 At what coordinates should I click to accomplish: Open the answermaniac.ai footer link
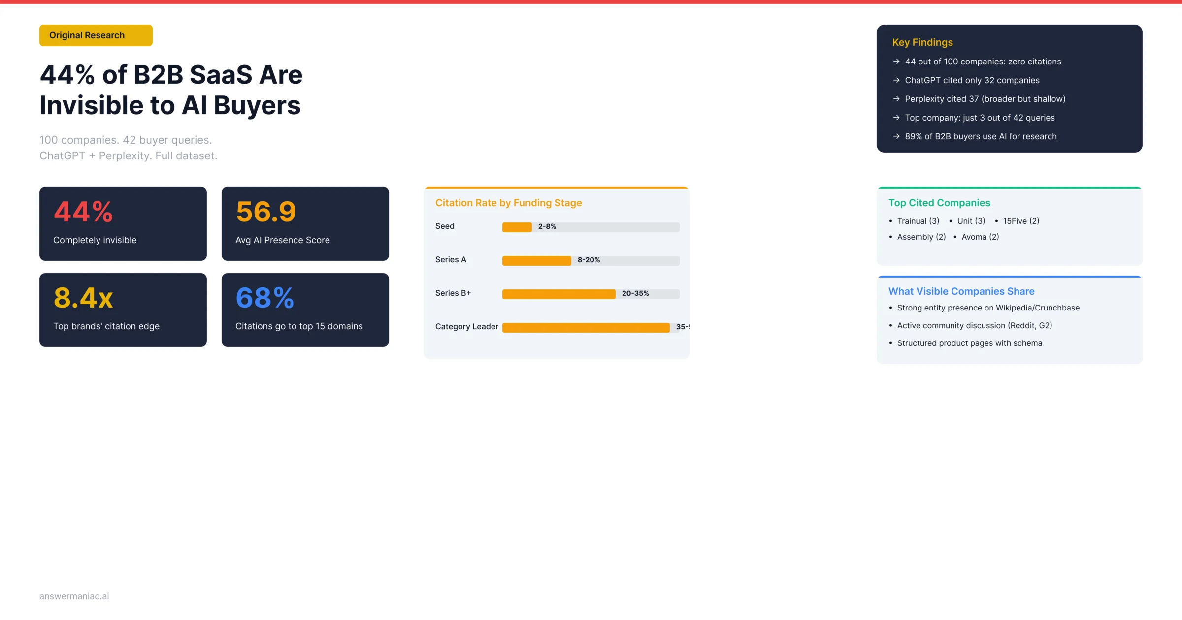[x=74, y=596]
